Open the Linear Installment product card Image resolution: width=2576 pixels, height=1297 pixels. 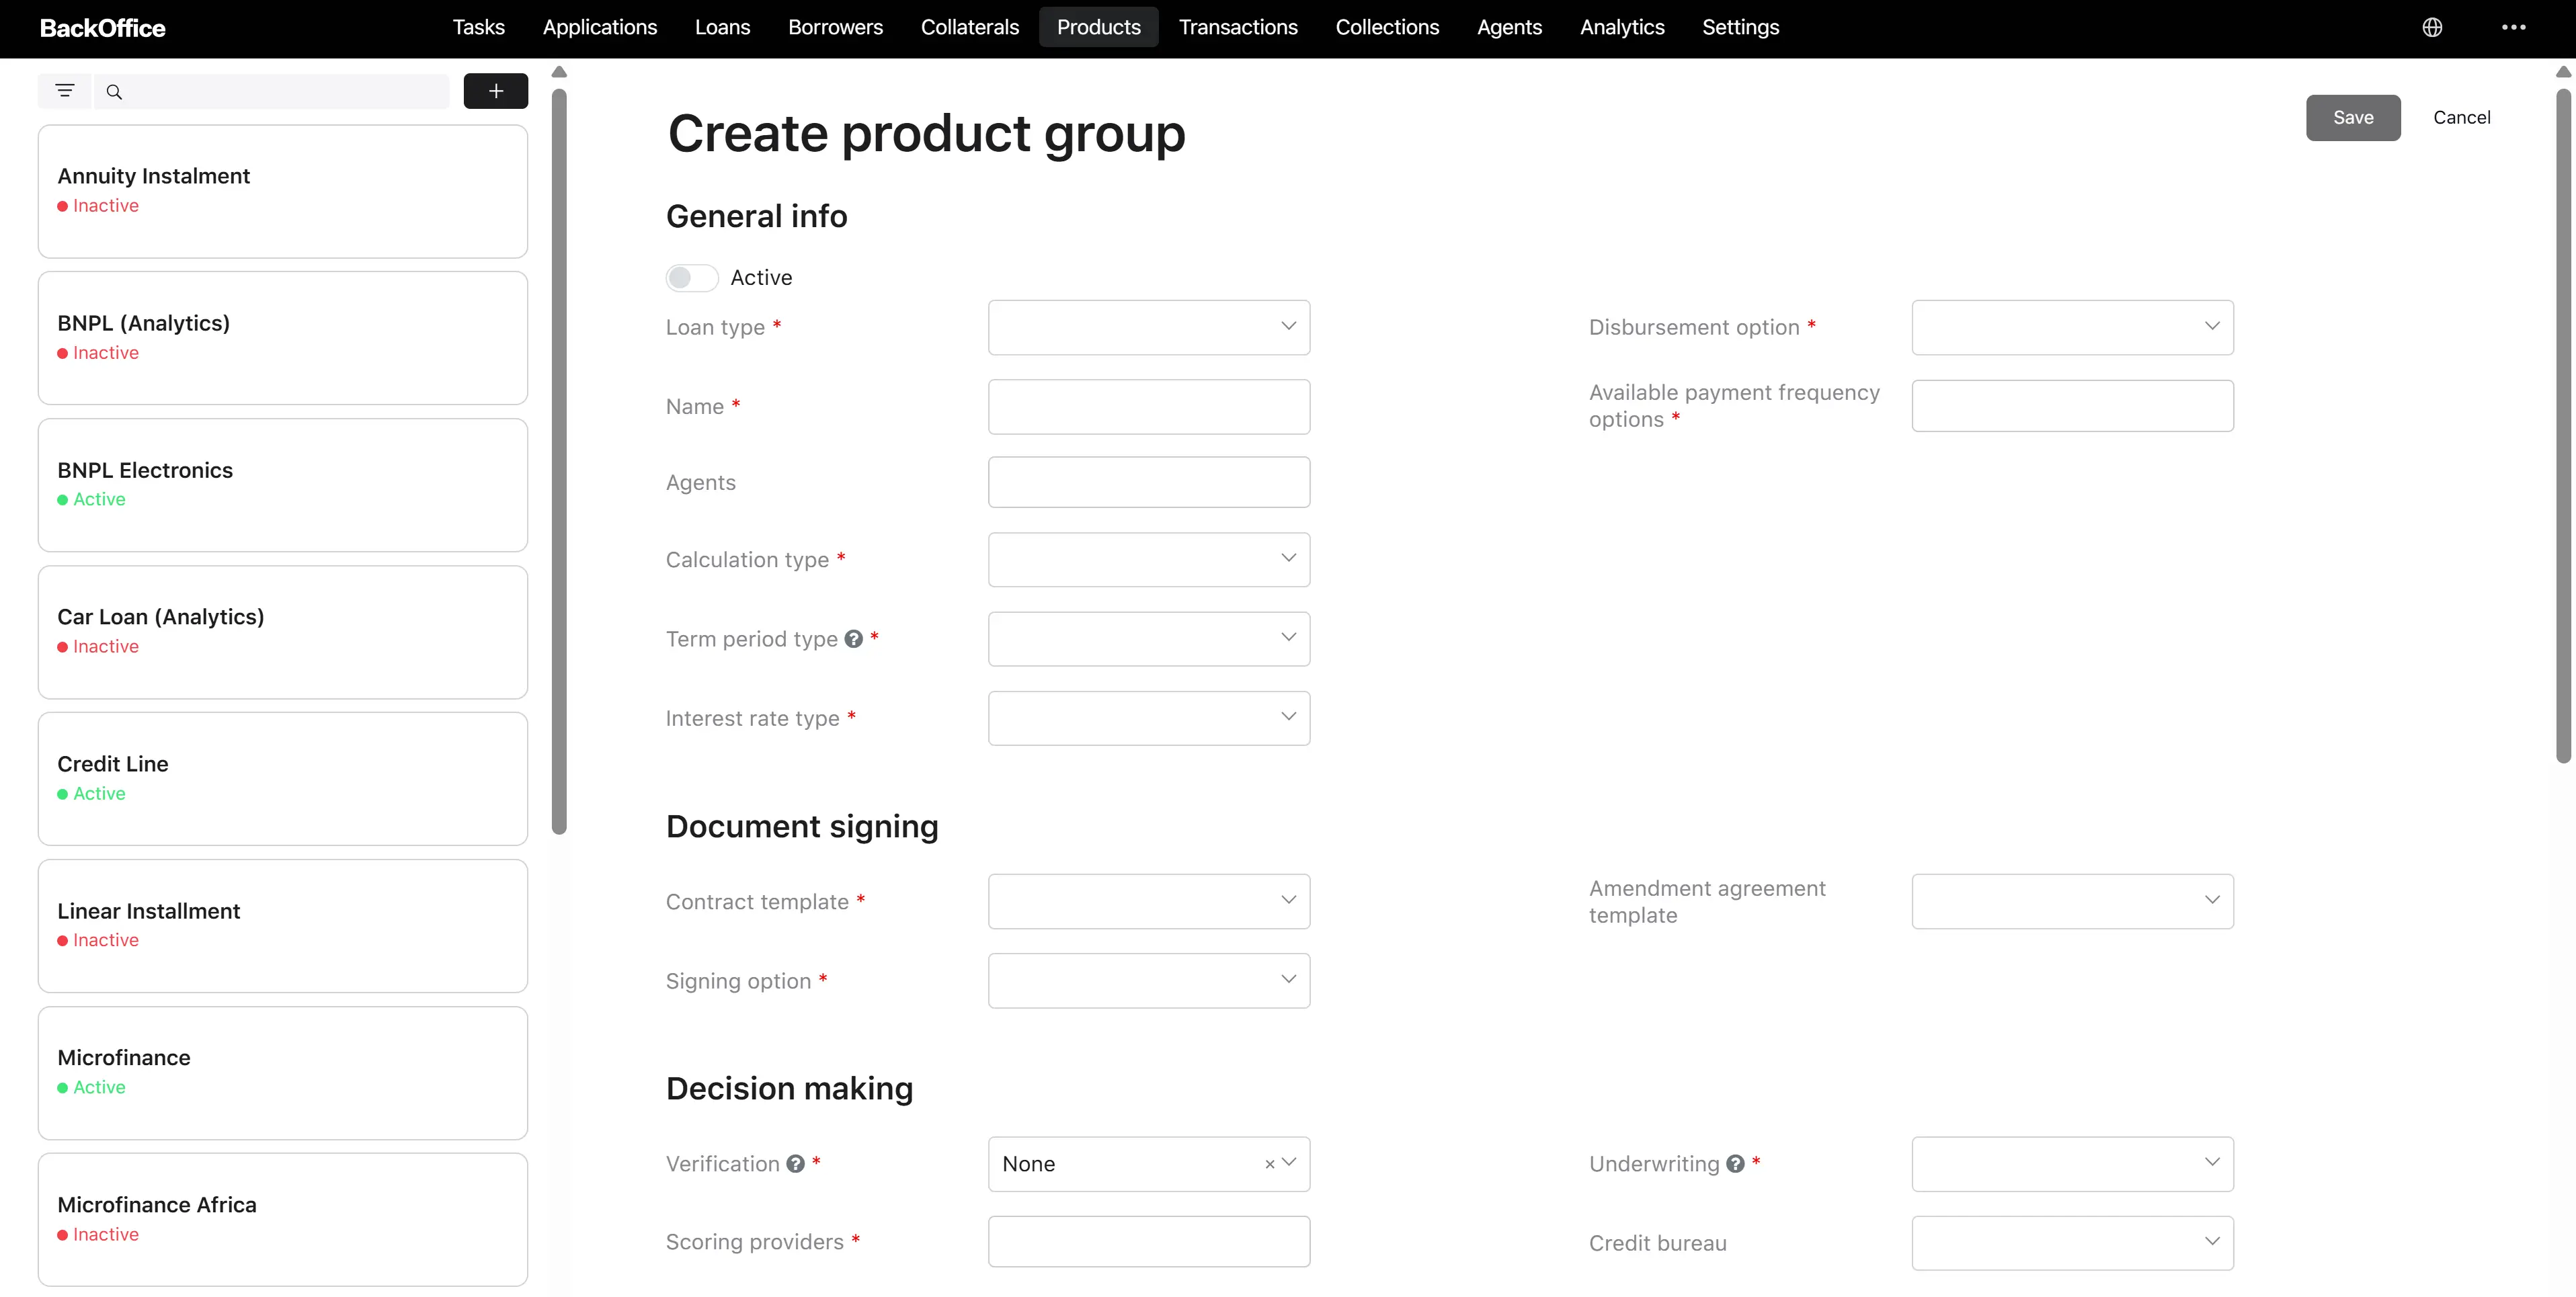(283, 927)
